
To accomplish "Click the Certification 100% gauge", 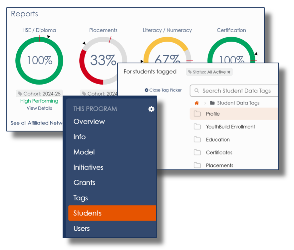I will tap(231, 50).
